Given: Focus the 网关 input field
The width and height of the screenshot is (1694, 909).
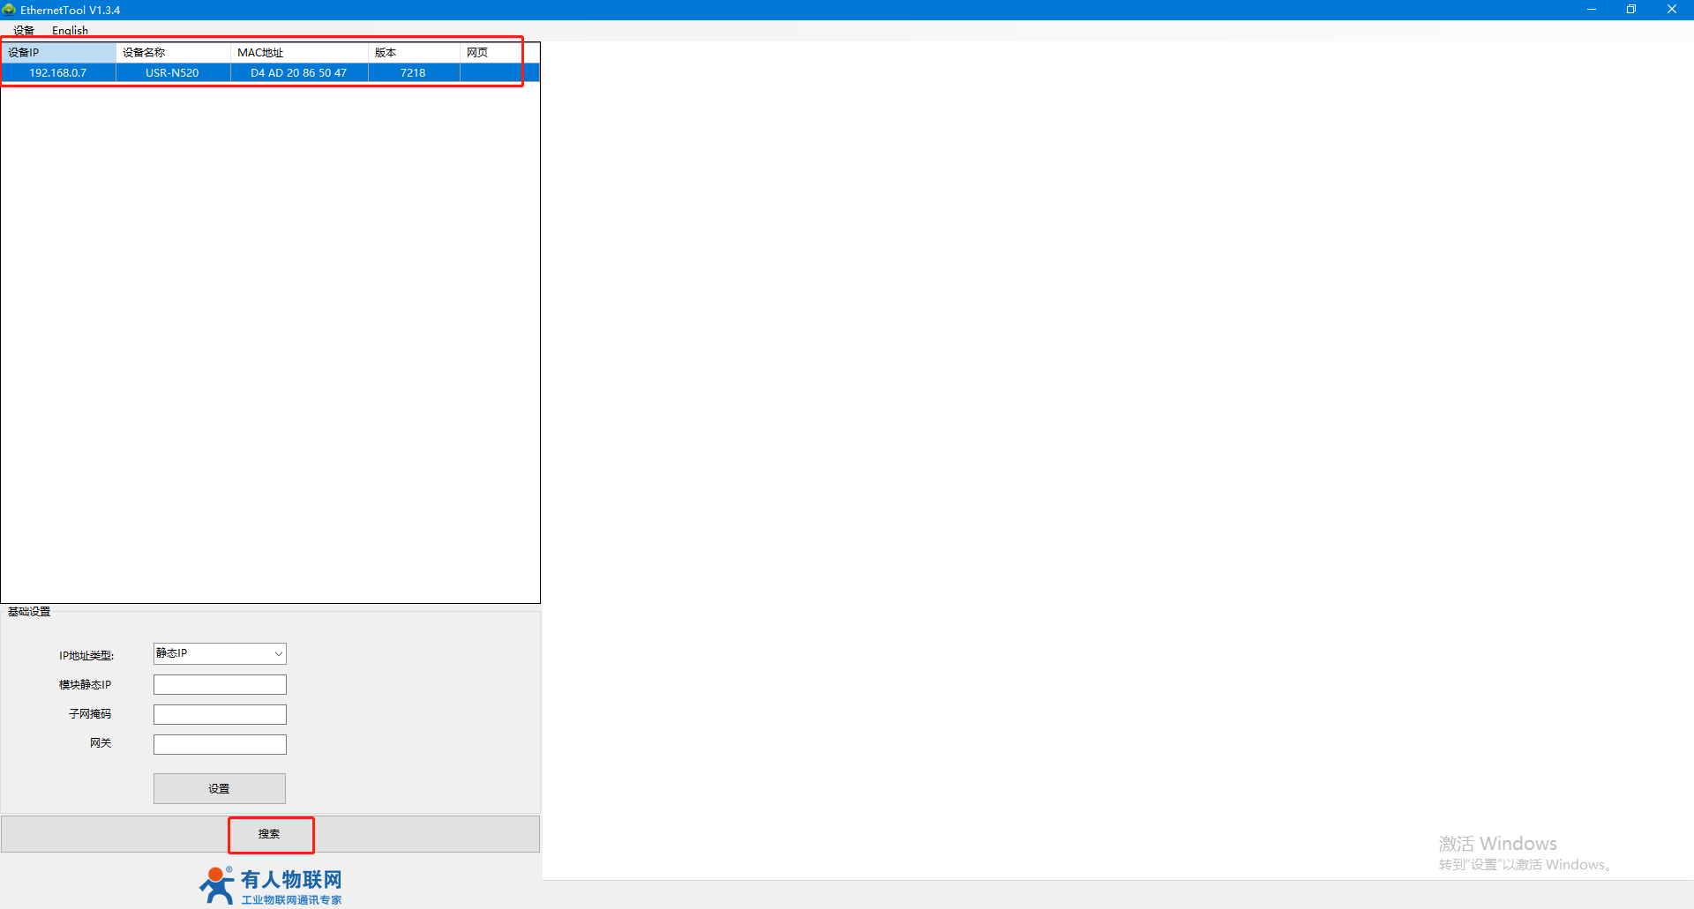Looking at the screenshot, I should [x=220, y=744].
